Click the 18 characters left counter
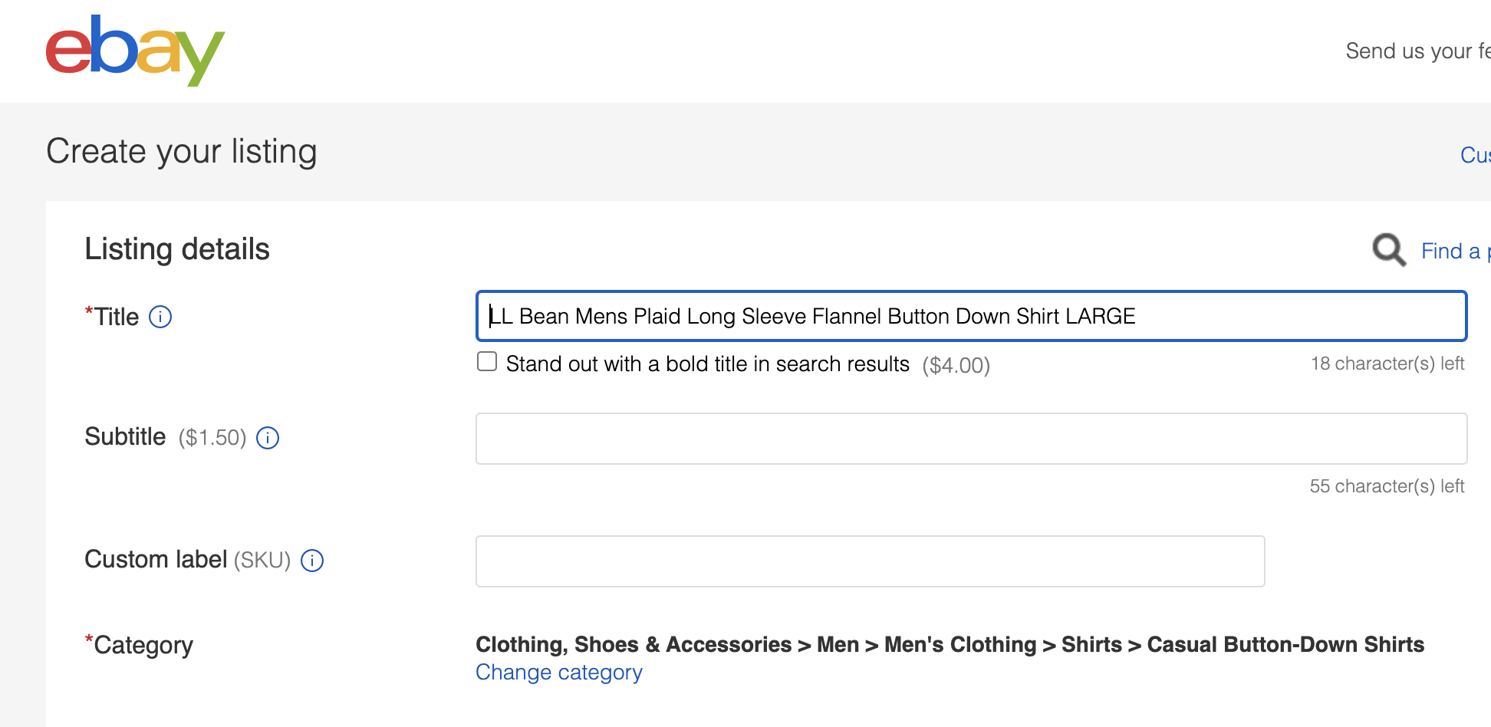 pos(1387,363)
